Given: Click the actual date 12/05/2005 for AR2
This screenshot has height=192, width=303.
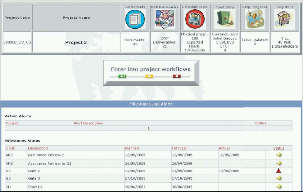Looking at the screenshot, I should pyautogui.click(x=229, y=155).
